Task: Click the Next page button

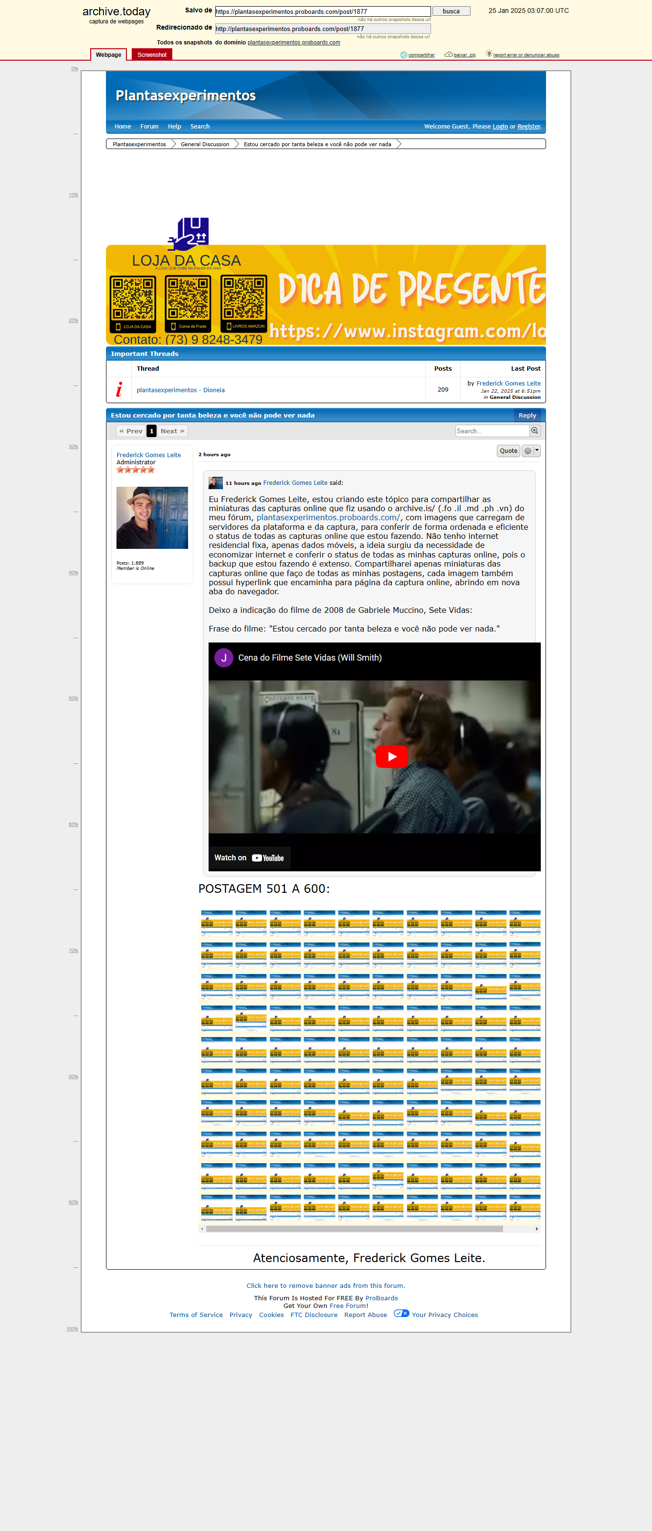Action: coord(172,431)
